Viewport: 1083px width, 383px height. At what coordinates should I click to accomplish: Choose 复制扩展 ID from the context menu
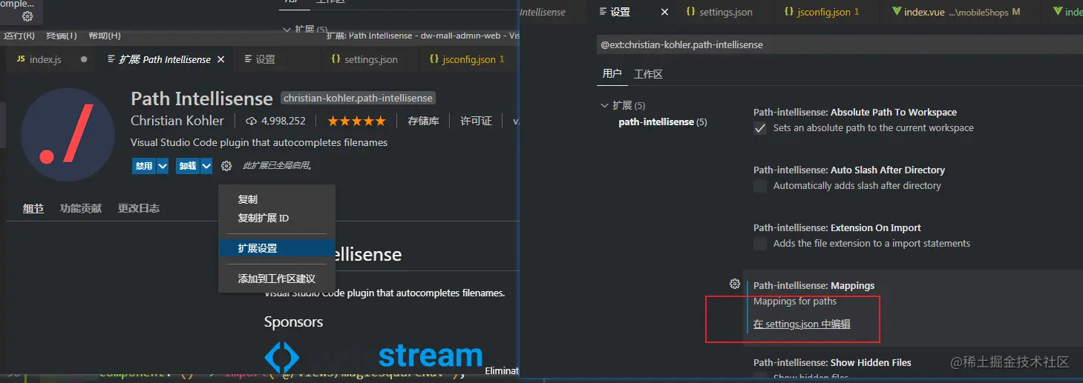pos(277,218)
